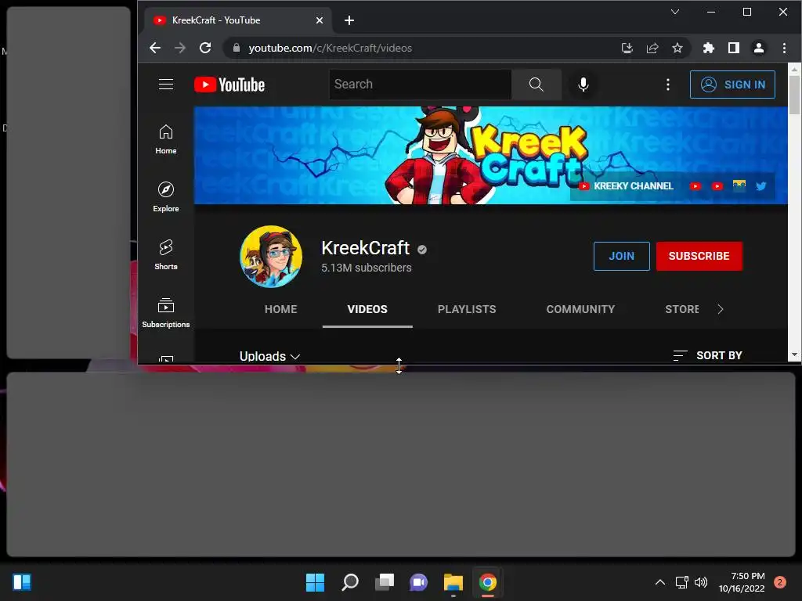Click scrollbar down arrow

[794, 354]
